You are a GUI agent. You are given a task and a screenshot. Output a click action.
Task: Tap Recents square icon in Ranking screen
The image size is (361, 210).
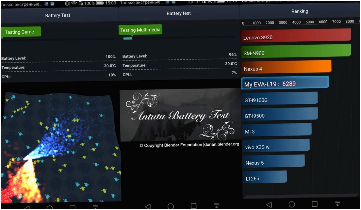[314, 204]
